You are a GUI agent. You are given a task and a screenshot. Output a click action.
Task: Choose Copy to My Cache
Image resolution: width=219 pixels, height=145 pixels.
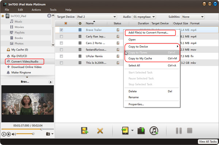(152, 59)
